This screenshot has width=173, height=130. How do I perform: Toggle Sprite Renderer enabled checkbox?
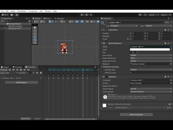click(x=107, y=43)
